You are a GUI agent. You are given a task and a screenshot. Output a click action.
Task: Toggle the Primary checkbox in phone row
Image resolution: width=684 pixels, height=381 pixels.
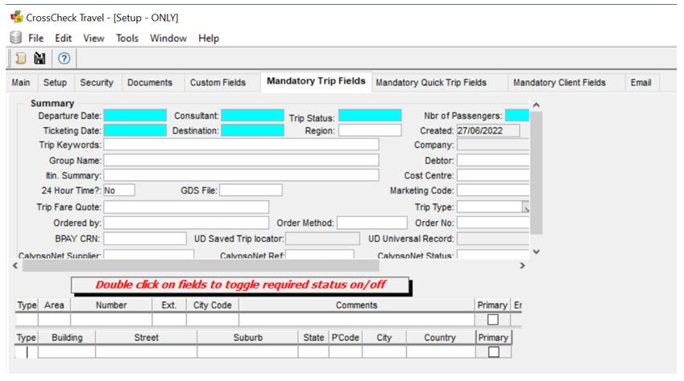pos(493,320)
